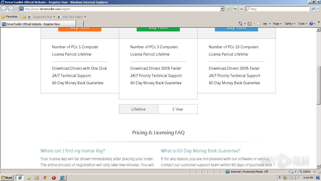The width and height of the screenshot is (321, 181).
Task: Click the Bing search magnifier button
Action: click(313, 9)
